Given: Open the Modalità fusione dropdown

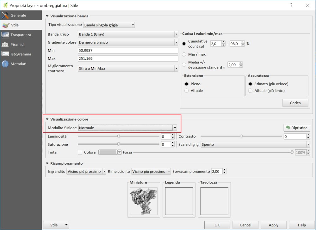Looking at the screenshot, I should coord(127,128).
